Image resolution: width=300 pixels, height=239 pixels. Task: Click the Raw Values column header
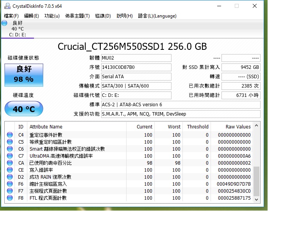point(232,127)
